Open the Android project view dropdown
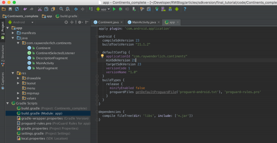 [x=21, y=22]
